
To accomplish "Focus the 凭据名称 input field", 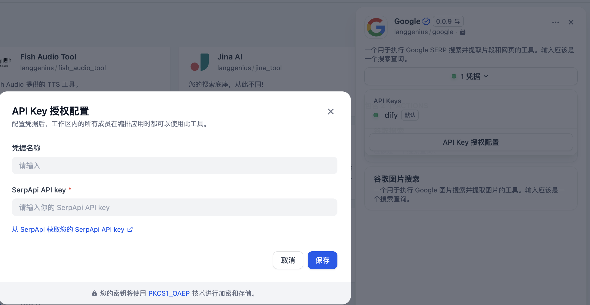I will pyautogui.click(x=174, y=165).
